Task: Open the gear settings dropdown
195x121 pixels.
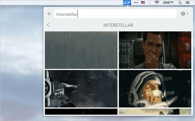Action: click(184, 14)
